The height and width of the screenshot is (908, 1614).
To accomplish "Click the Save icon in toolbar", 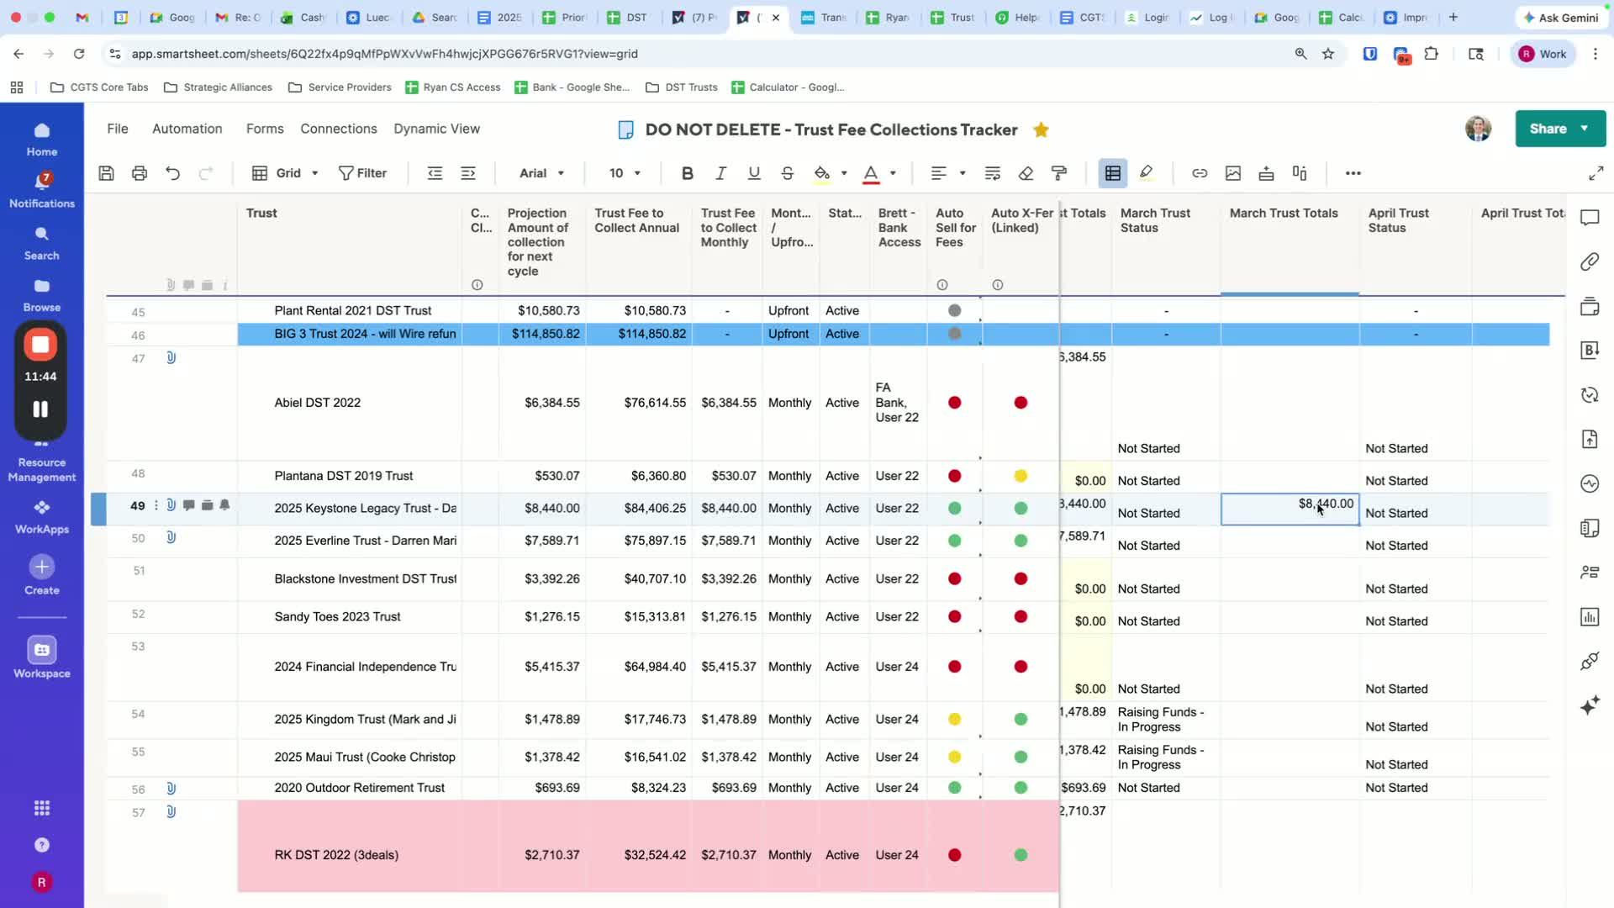I will point(106,173).
